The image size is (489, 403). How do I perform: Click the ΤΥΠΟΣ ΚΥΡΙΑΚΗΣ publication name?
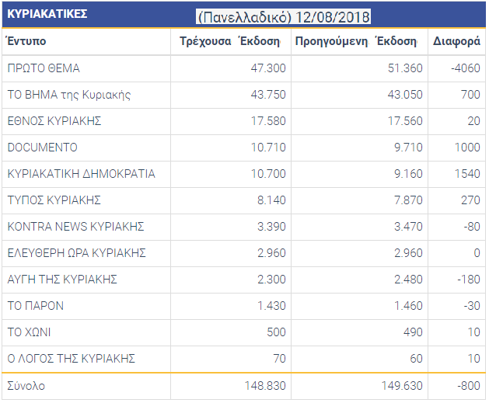click(54, 200)
